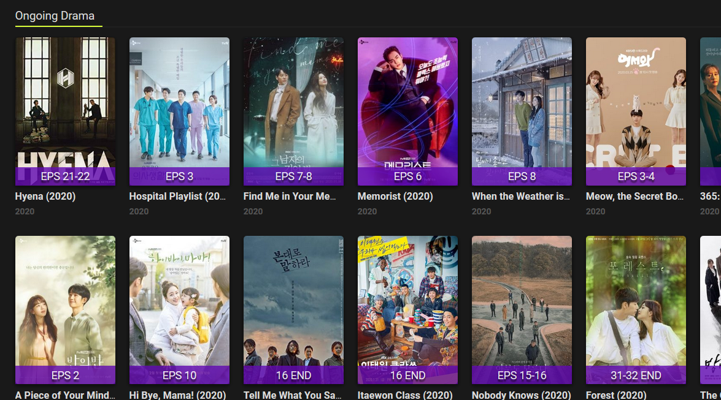721x400 pixels.
Task: Click the 2020 year under Meow, the Secret Boy
Action: point(595,211)
